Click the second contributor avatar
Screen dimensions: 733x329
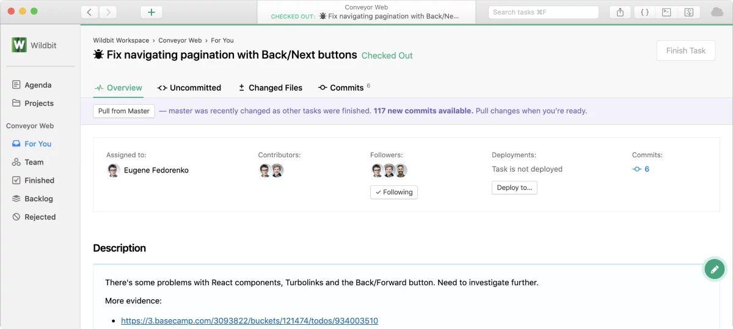coord(277,171)
